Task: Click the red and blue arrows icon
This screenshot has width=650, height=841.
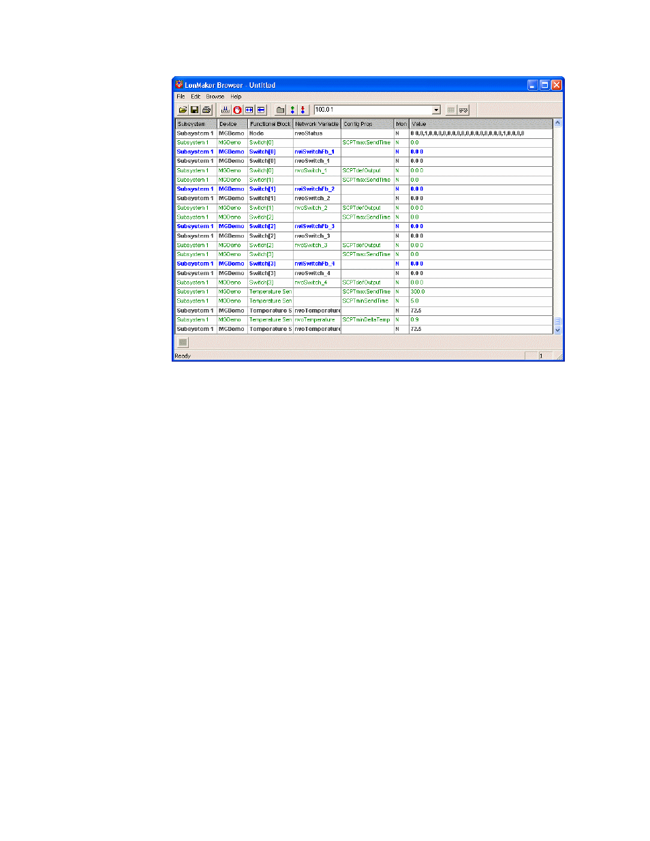Action: (x=303, y=110)
